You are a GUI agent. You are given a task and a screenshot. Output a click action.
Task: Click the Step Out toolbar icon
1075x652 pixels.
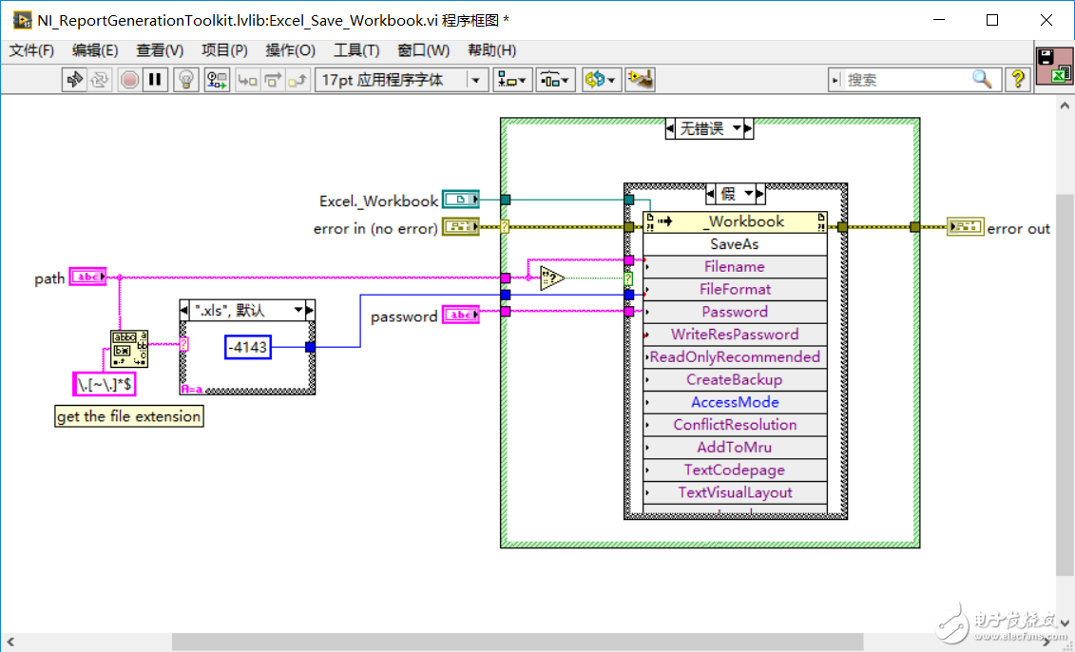(298, 80)
